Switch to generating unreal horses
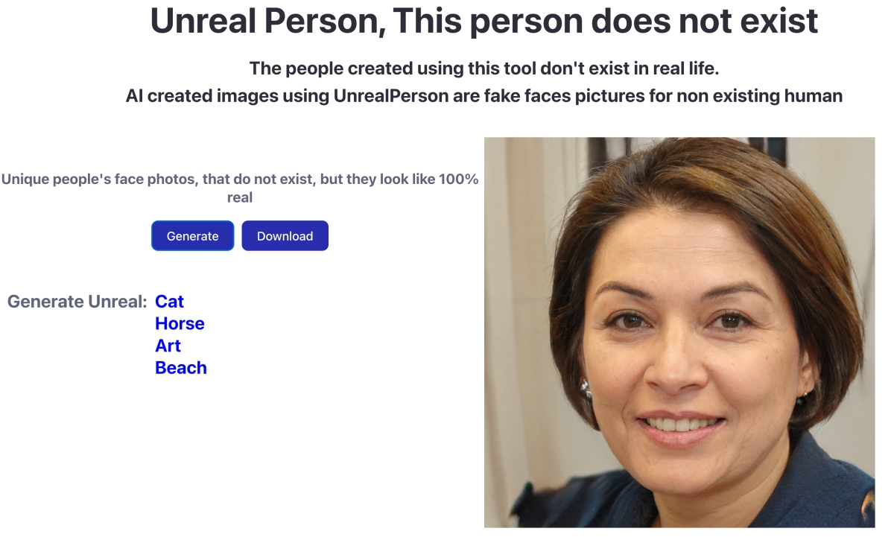 pyautogui.click(x=180, y=323)
